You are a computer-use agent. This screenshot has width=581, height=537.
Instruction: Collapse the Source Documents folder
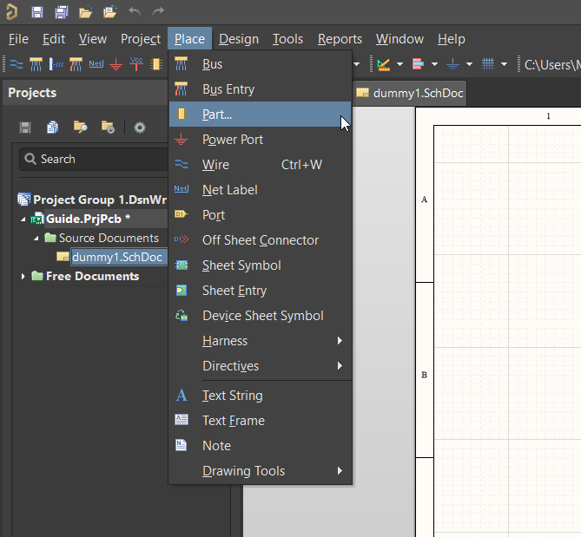click(36, 238)
